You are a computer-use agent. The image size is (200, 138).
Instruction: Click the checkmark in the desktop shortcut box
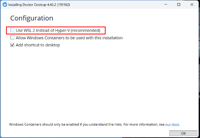point(12,45)
